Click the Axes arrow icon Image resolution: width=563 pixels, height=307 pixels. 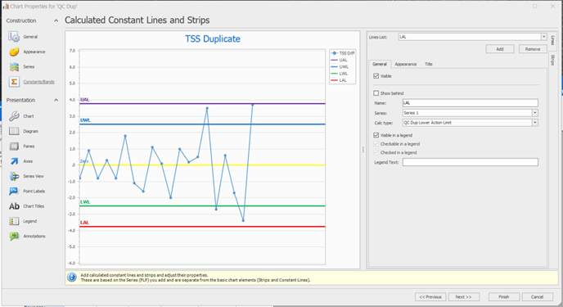14,161
